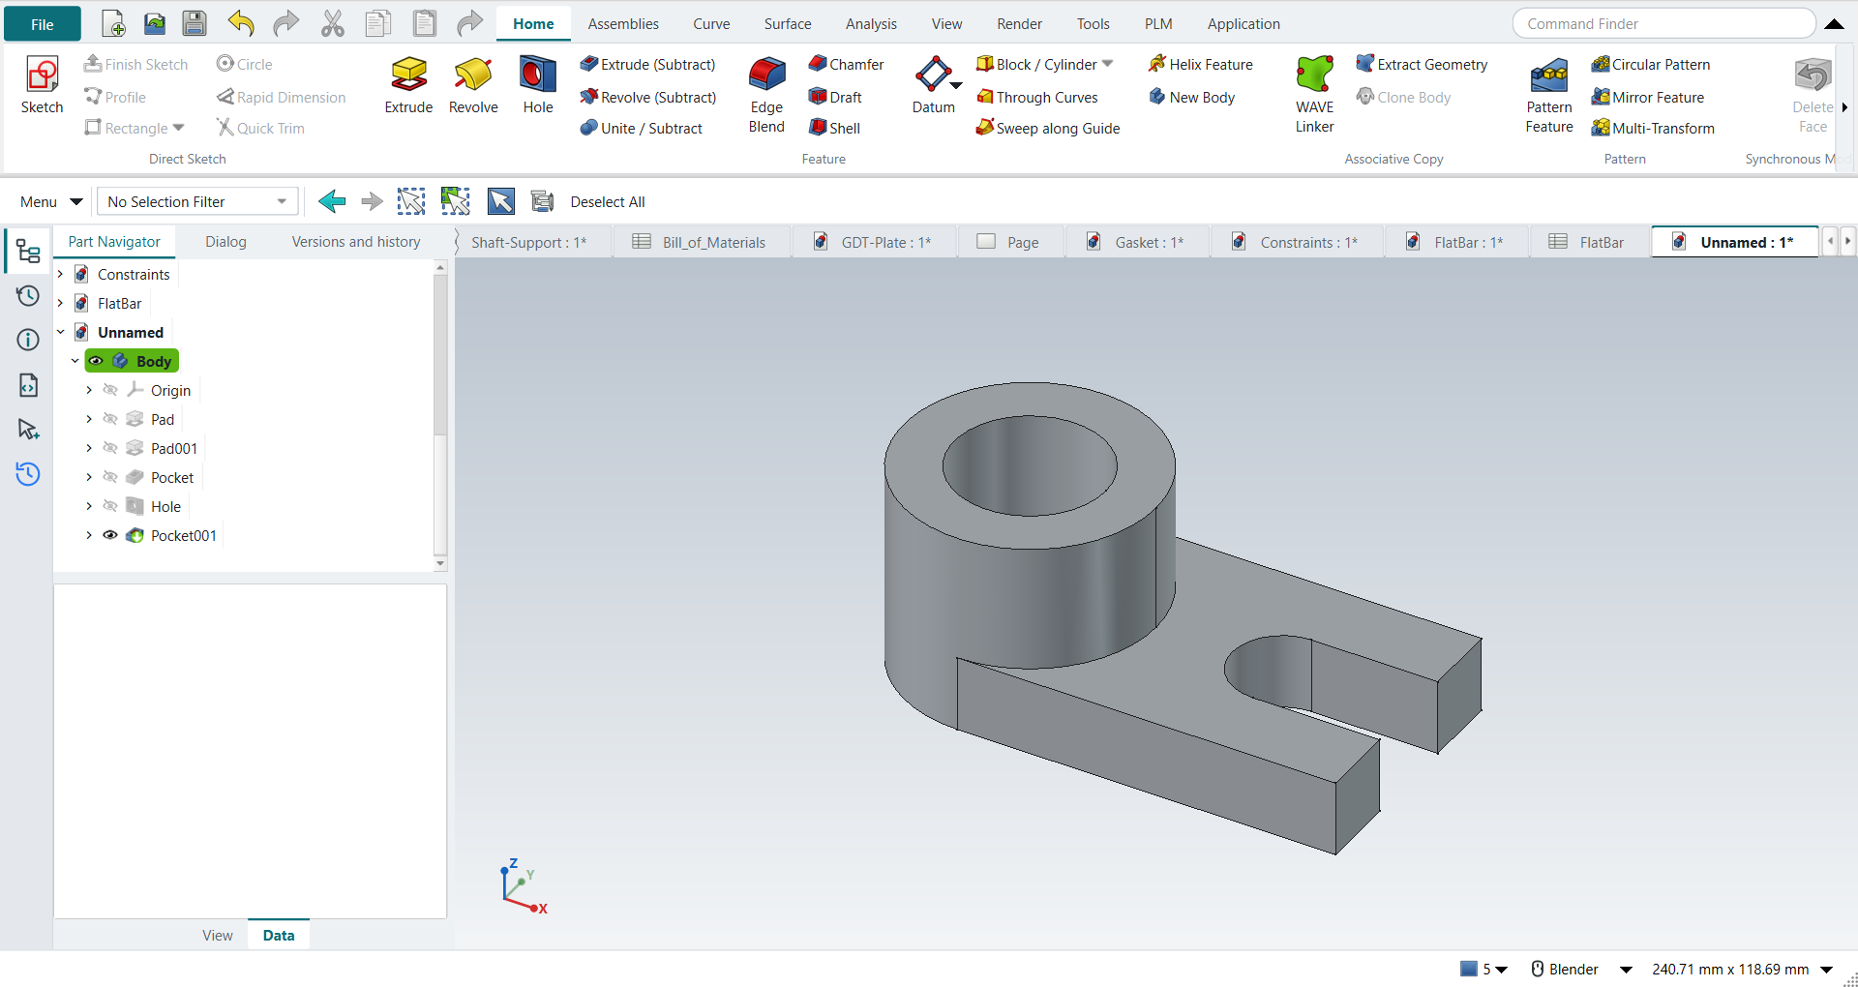Click Extract Geometry button
Image resolution: width=1858 pixels, height=987 pixels.
coord(1422,64)
